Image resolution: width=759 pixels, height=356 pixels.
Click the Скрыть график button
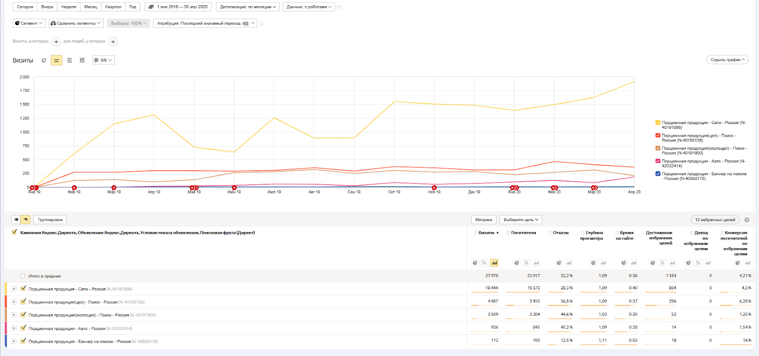click(727, 60)
